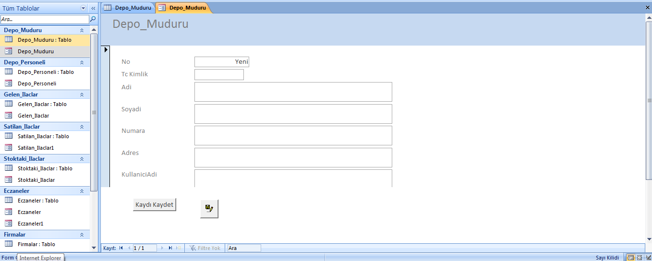652x261 pixels.
Task: Click the pencil edit icon button
Action: coord(209,209)
